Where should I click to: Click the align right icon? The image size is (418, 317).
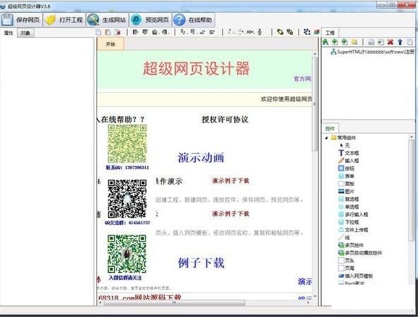click(x=165, y=32)
